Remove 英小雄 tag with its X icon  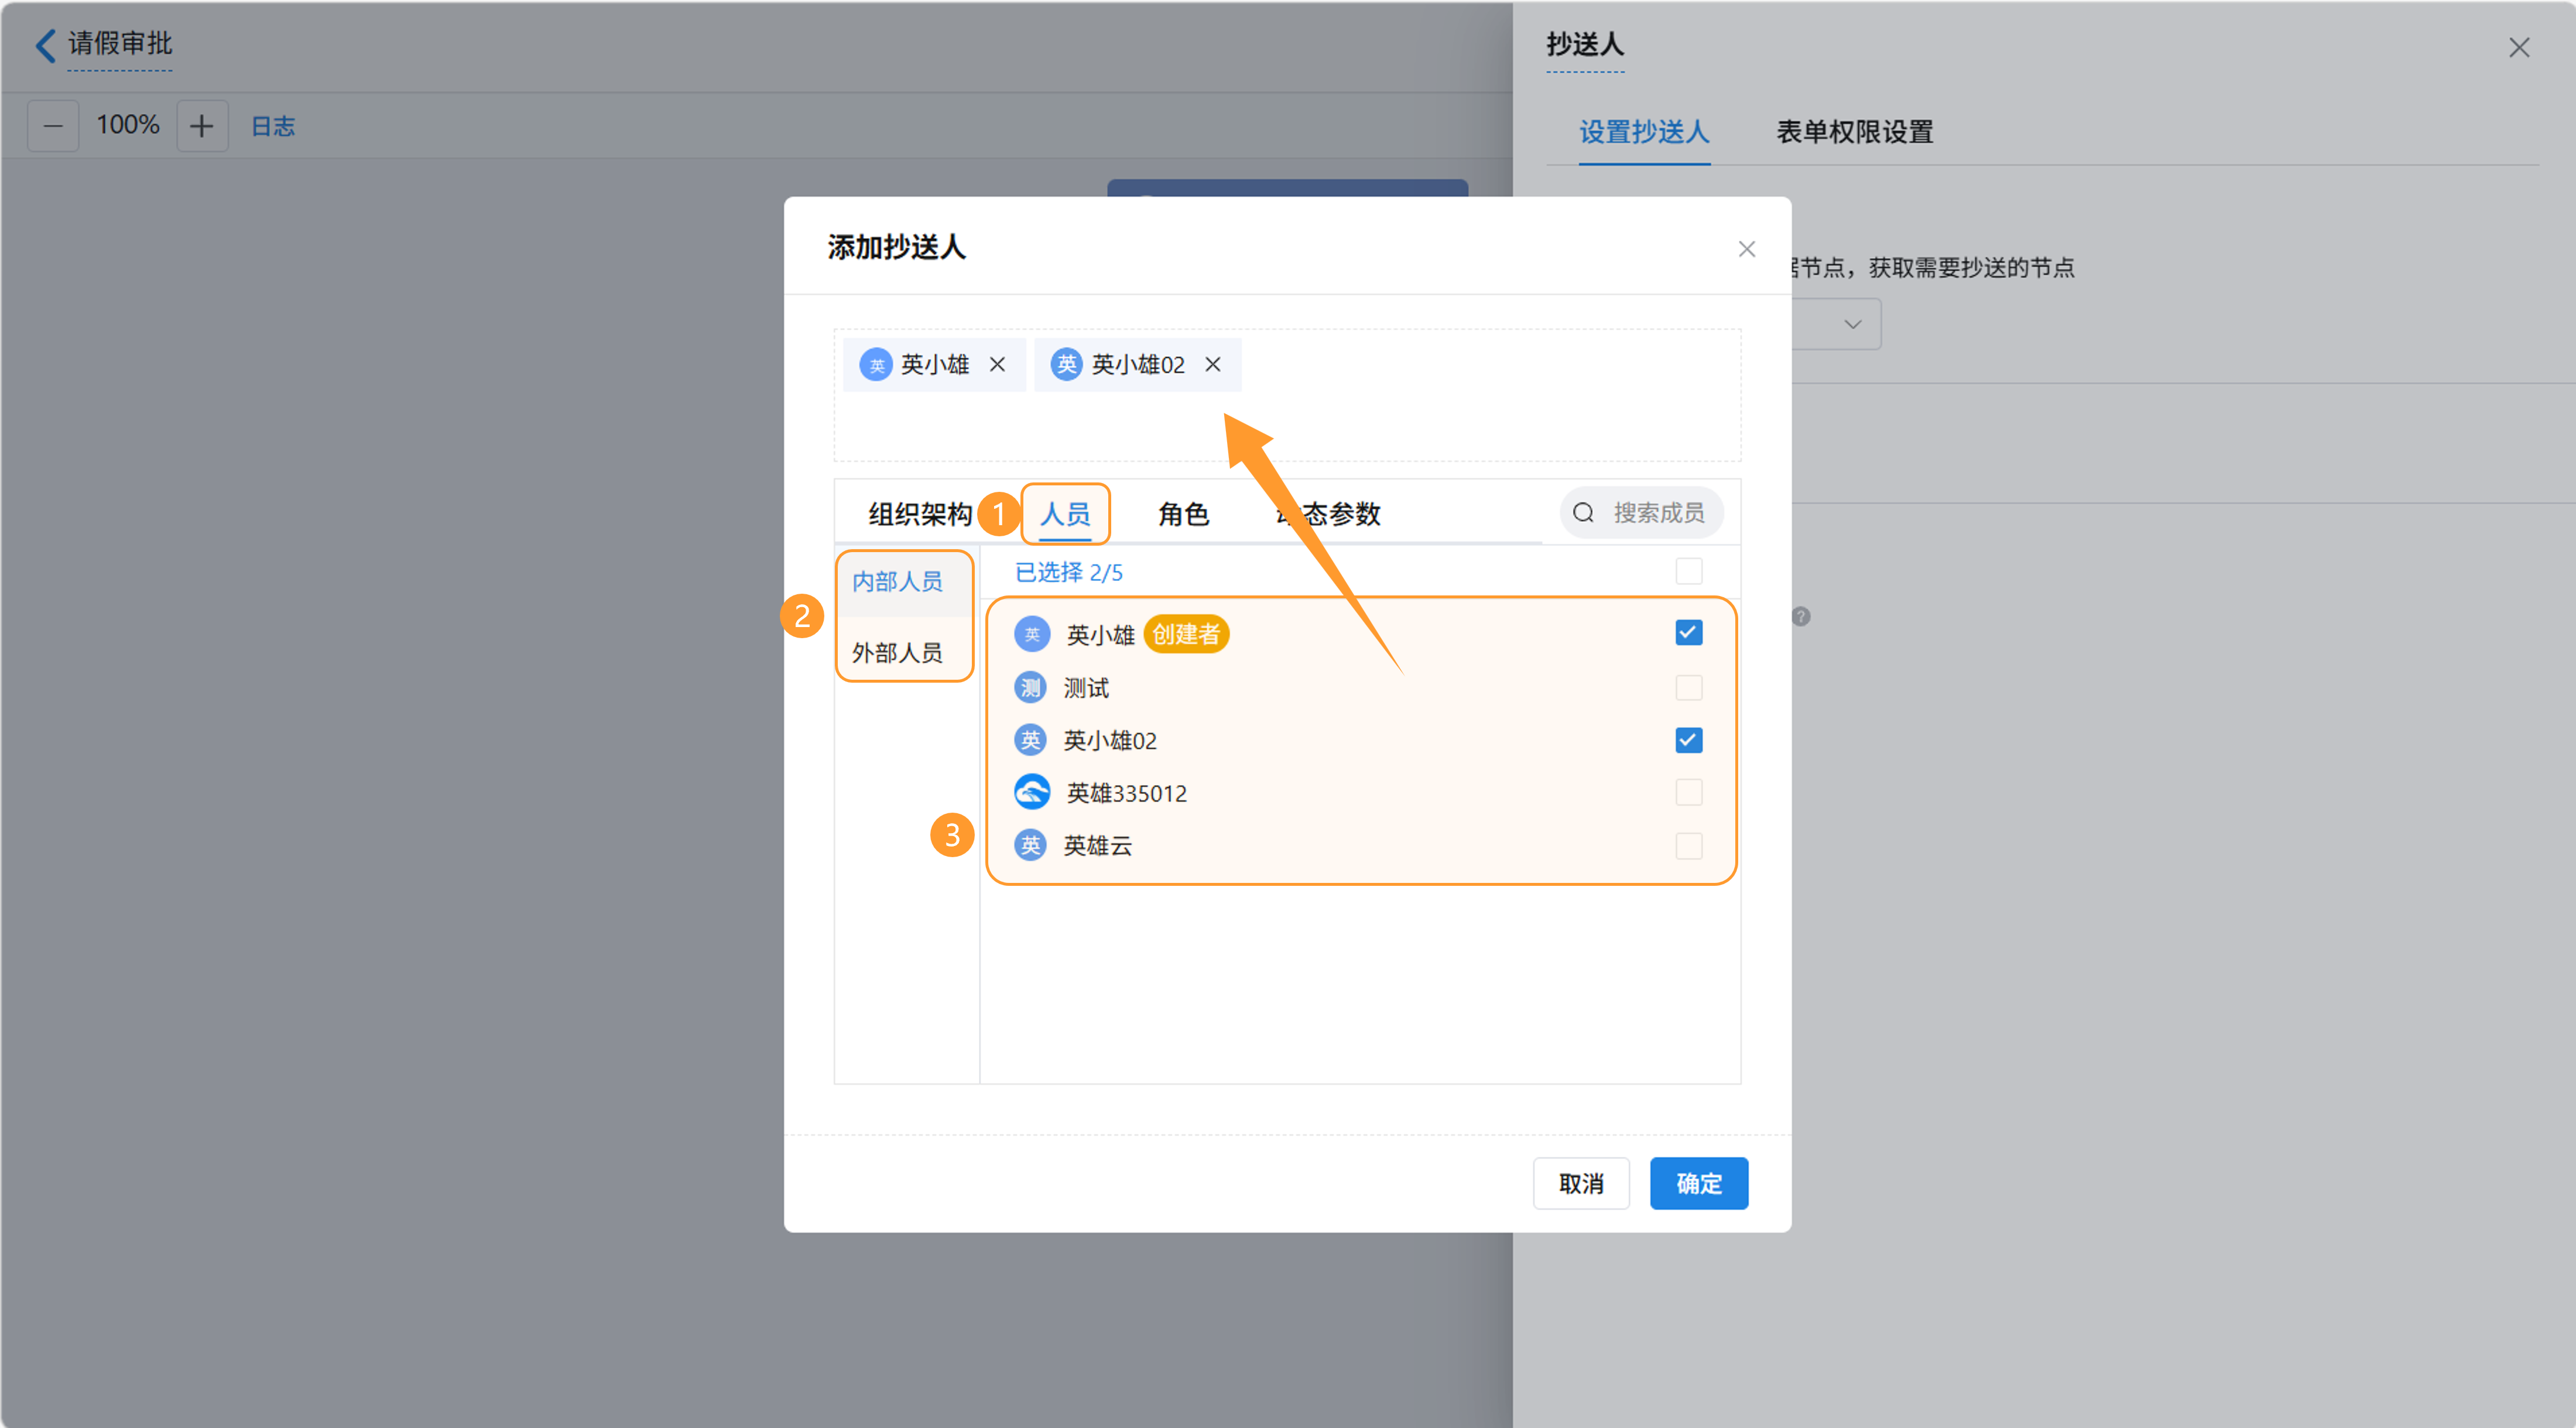click(x=997, y=365)
